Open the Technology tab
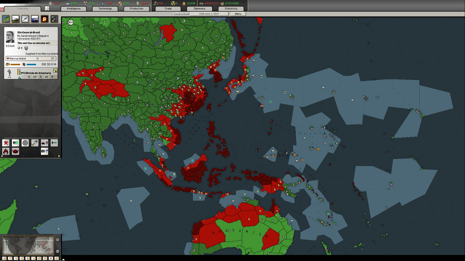 click(x=105, y=8)
